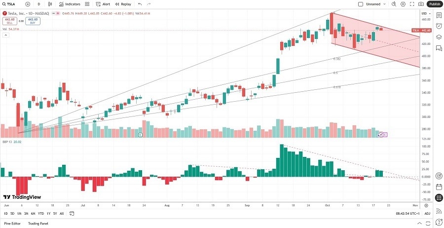Toggle the layout checkbox beside Unnamed

coord(362,4)
